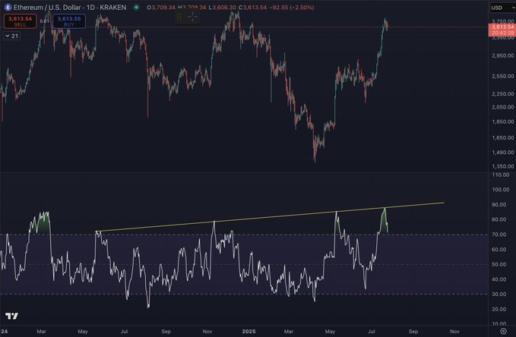The height and width of the screenshot is (337, 516).
Task: Click the −92.55 (−2.50%) change value
Action: pos(292,8)
